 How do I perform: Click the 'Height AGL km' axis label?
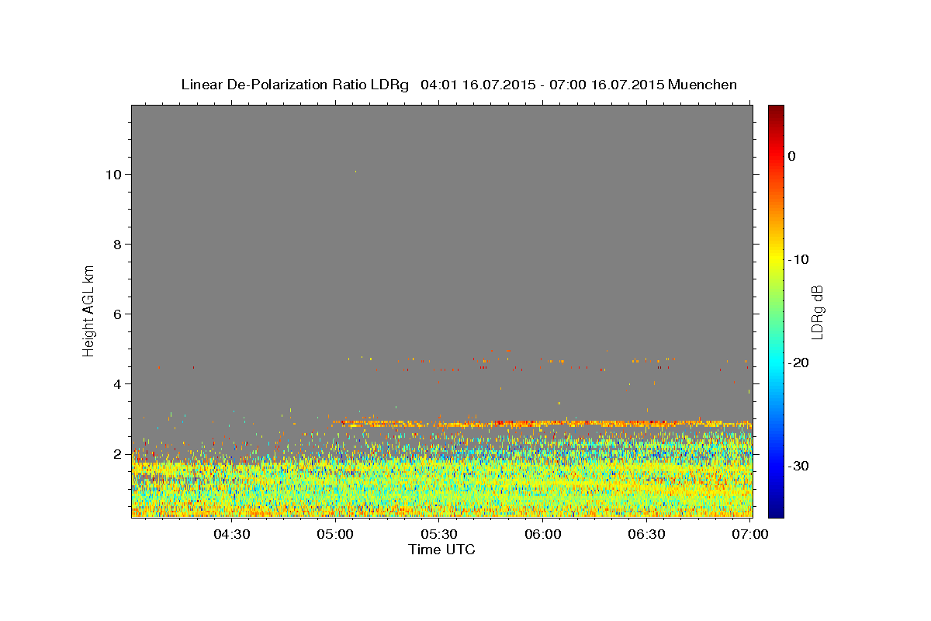pyautogui.click(x=89, y=310)
